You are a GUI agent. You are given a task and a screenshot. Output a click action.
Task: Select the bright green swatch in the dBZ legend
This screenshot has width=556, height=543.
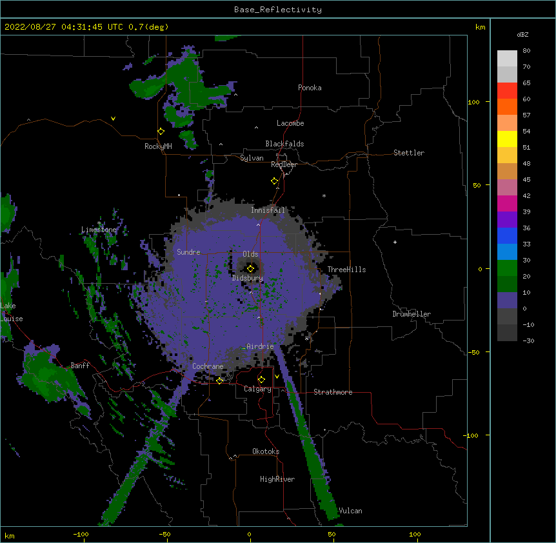[507, 268]
